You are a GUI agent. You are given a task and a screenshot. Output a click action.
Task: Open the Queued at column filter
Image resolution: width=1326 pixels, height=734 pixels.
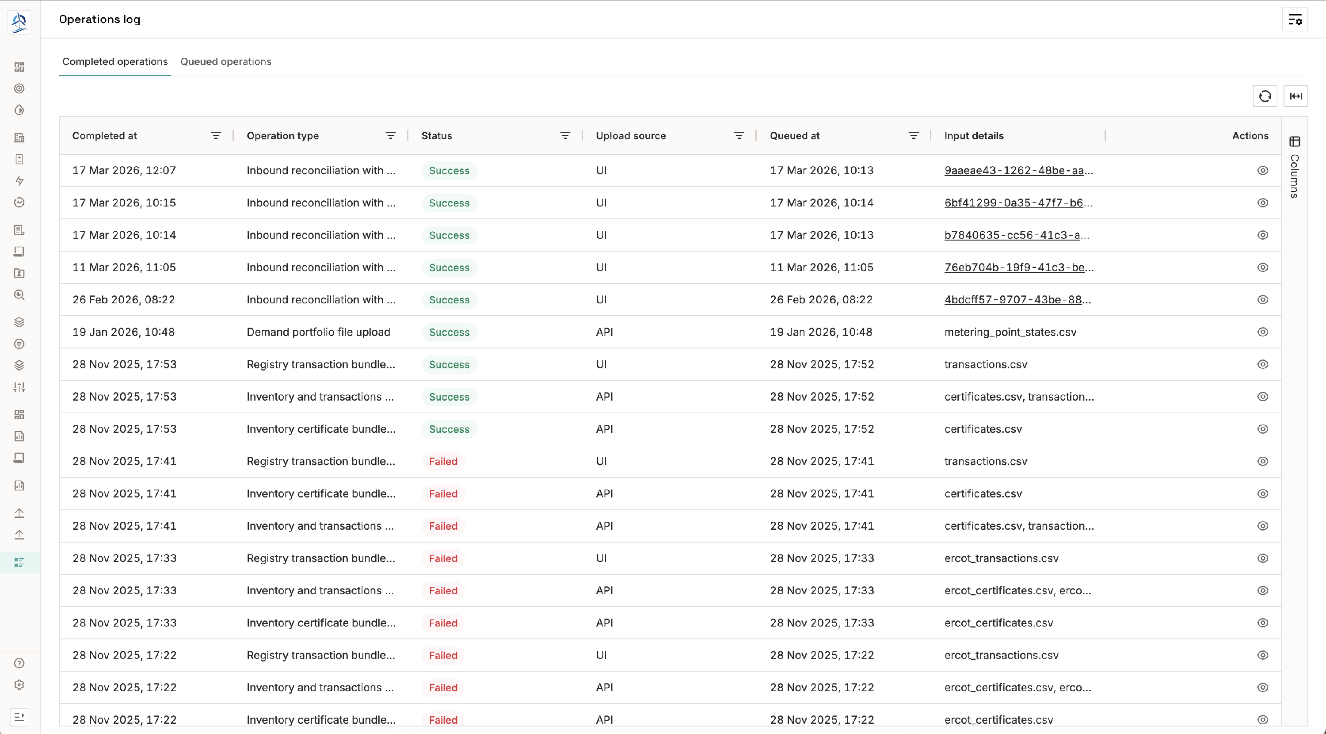913,135
